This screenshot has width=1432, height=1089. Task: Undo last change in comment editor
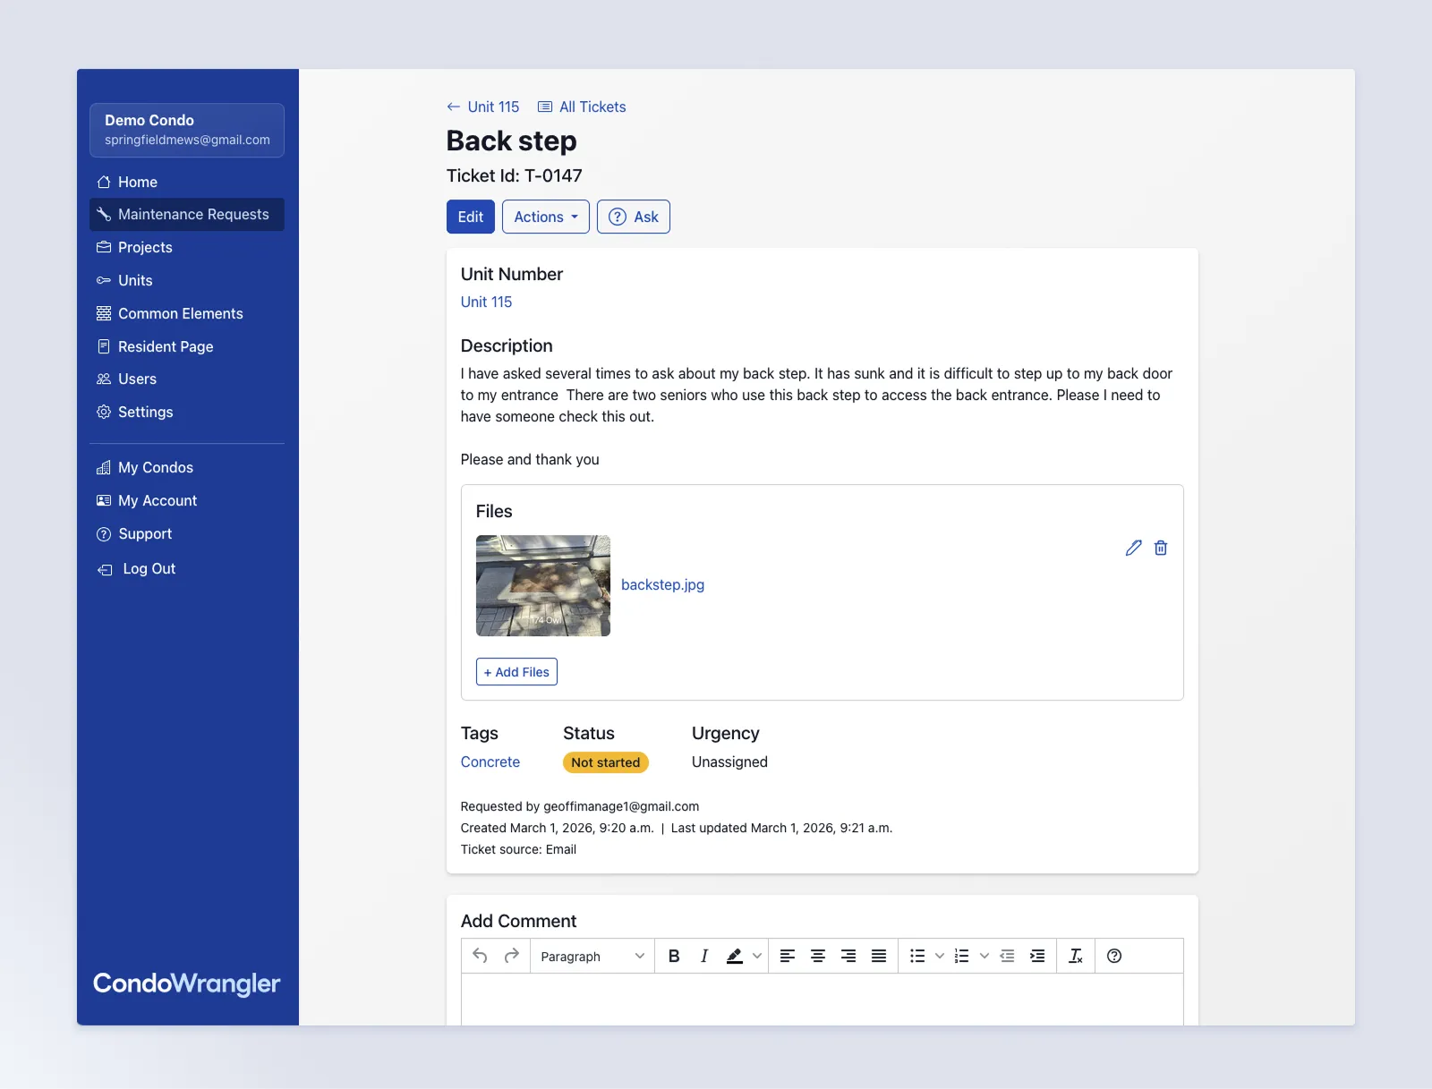[x=481, y=956]
